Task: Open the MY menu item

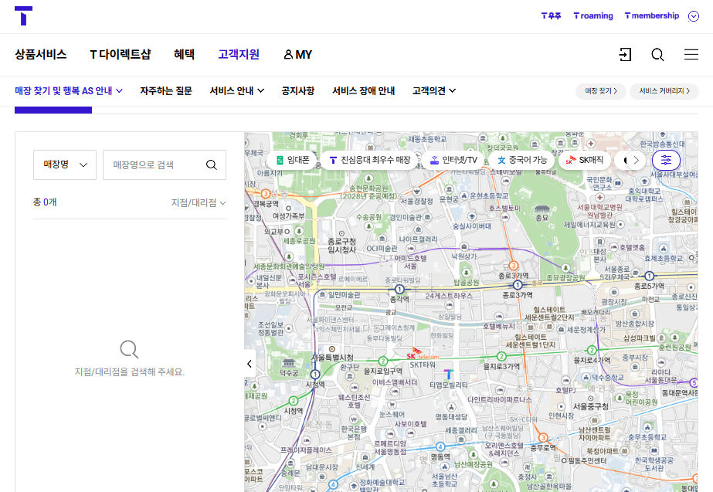Action: click(298, 55)
